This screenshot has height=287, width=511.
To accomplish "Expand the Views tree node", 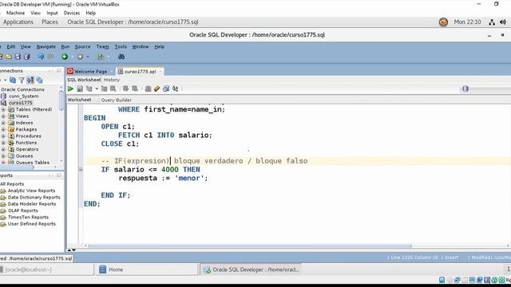I will click(3, 116).
